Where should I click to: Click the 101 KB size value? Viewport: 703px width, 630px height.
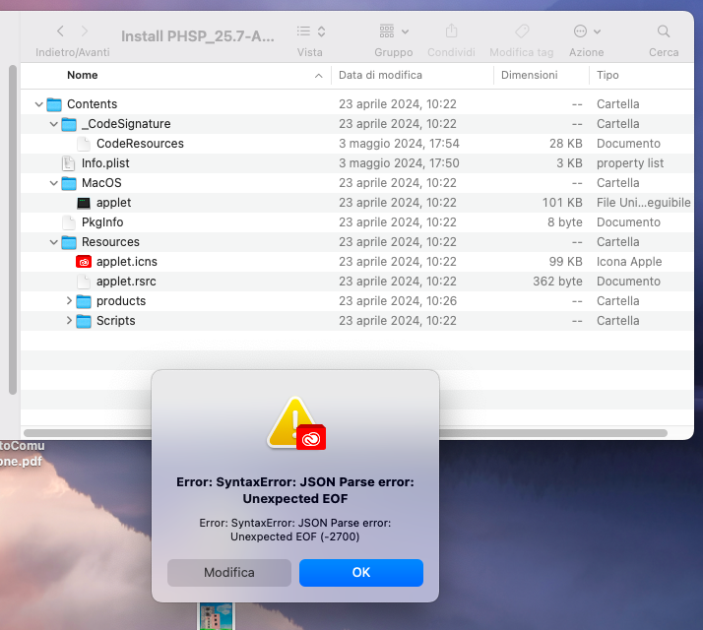point(562,203)
